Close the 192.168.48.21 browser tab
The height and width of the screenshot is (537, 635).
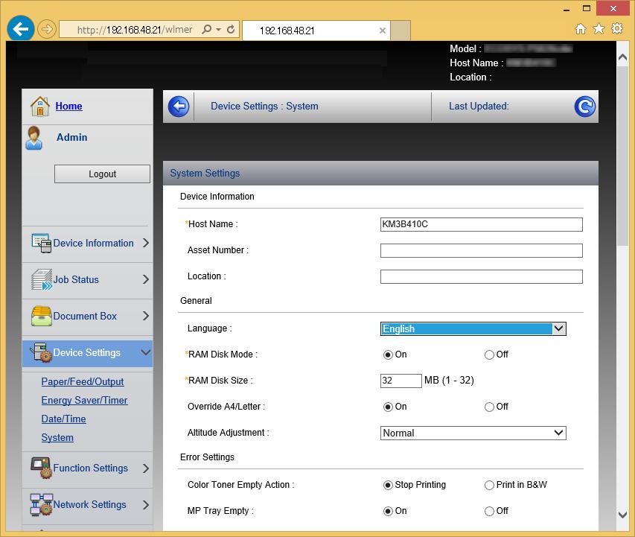click(x=383, y=31)
